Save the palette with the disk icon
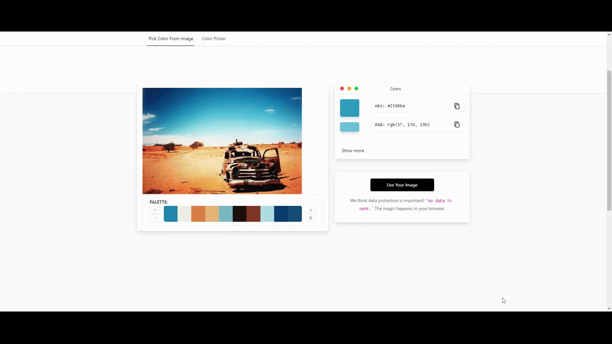This screenshot has height=344, width=612. [x=311, y=218]
